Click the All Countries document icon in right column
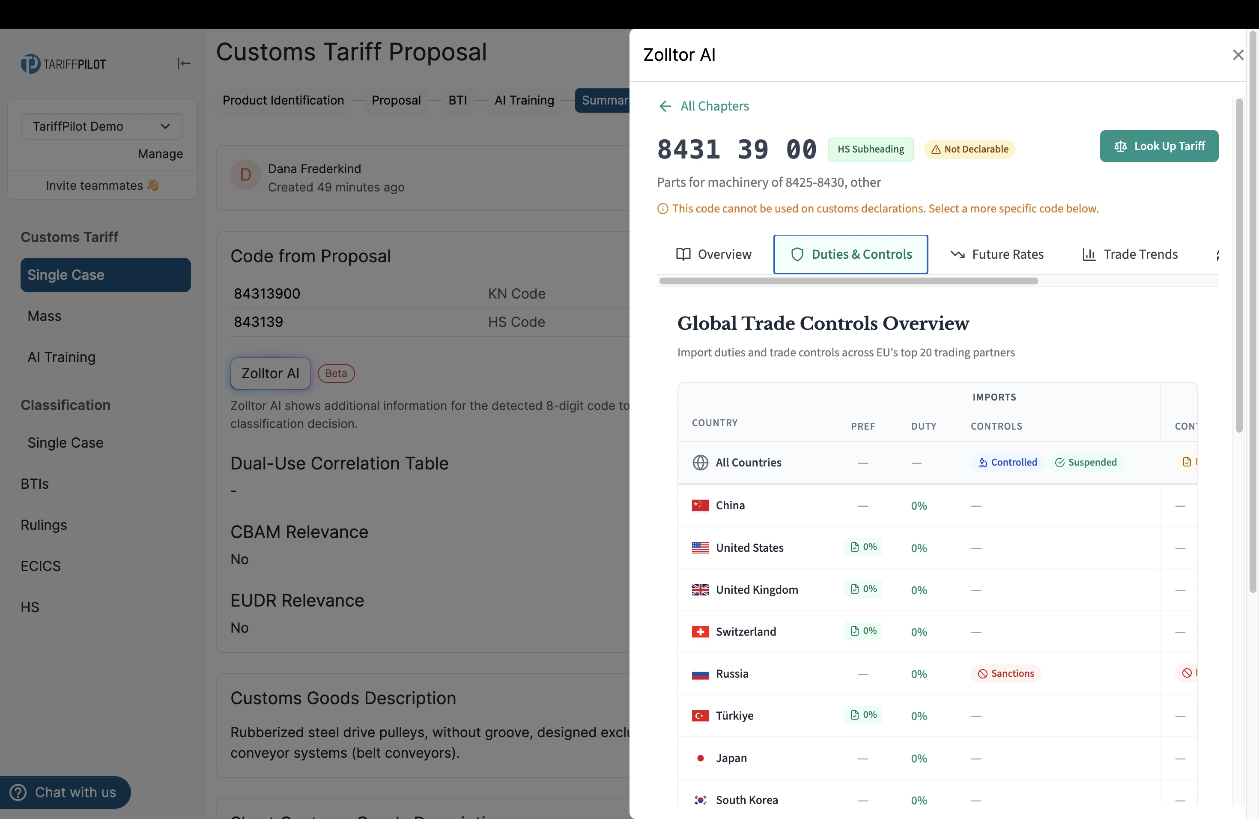This screenshot has width=1259, height=819. click(1187, 462)
